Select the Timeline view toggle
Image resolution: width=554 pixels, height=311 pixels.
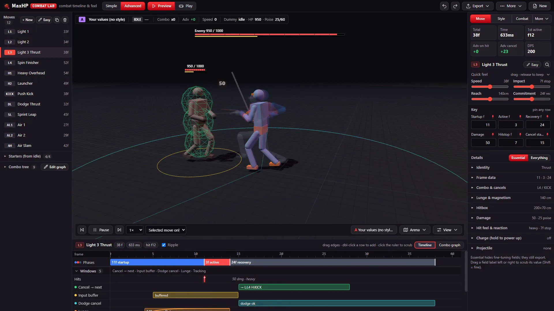(x=425, y=245)
